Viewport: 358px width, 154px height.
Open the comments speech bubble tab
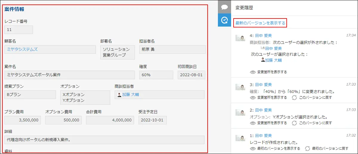point(224,7)
